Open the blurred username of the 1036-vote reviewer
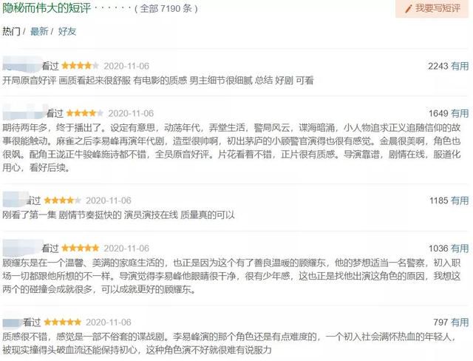This screenshot has height=361, width=473. 21,248
